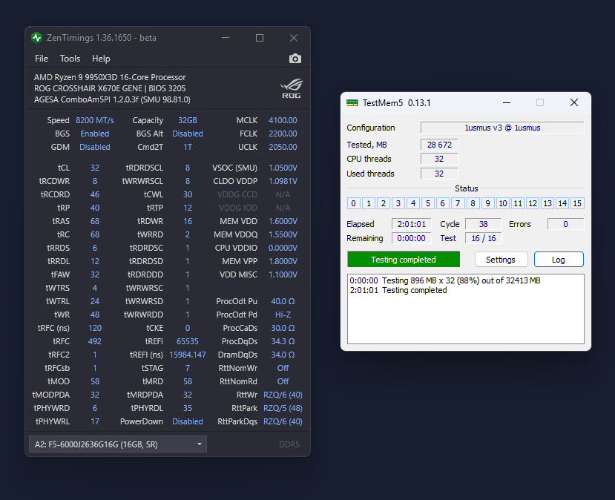Click the Tested MB value field
Viewport: 615px width, 500px height.
coord(439,145)
